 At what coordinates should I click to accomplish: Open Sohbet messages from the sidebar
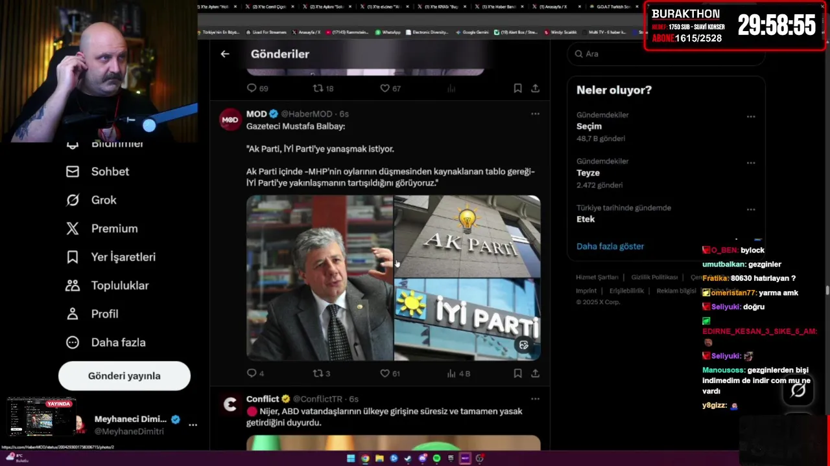(97, 172)
